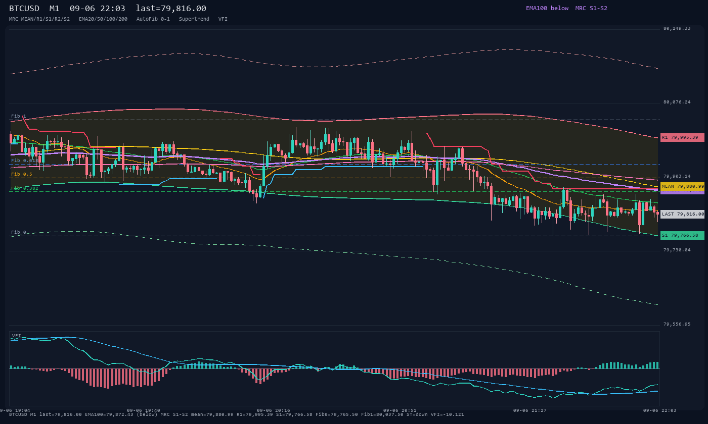
Task: Click the 09-06 20:16 time axis label
Action: [x=273, y=410]
